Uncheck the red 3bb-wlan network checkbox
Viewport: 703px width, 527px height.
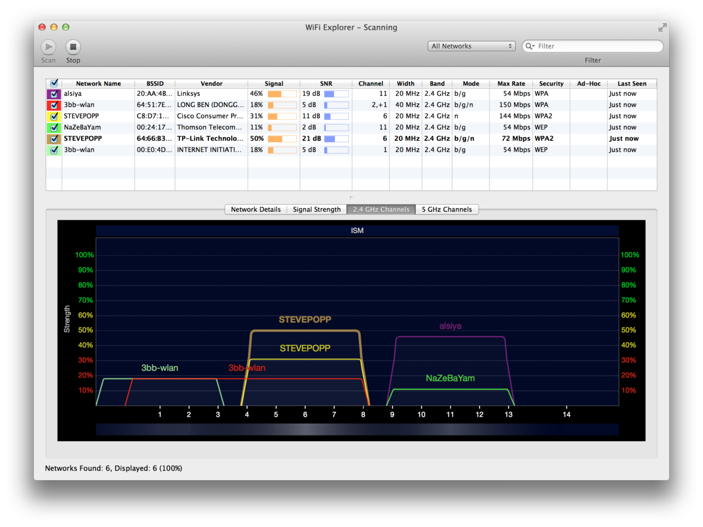54,105
